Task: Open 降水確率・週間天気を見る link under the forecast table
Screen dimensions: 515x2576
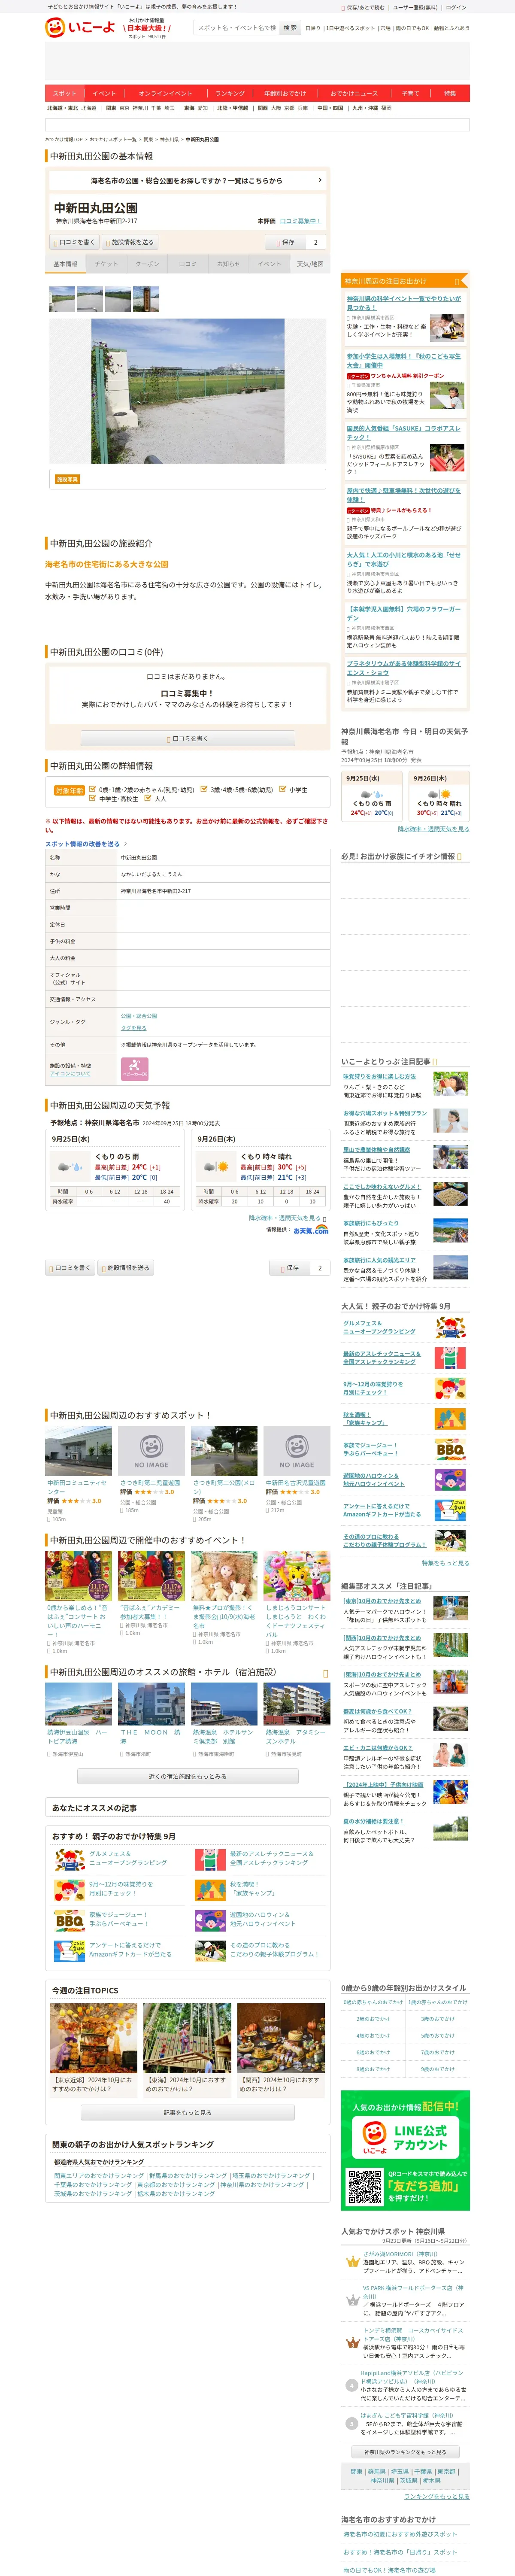Action: point(285,1218)
